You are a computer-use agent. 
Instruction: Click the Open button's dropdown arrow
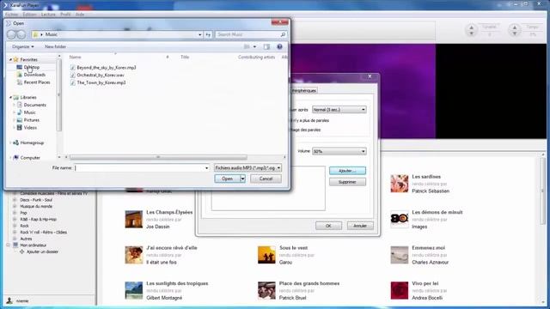(x=242, y=179)
